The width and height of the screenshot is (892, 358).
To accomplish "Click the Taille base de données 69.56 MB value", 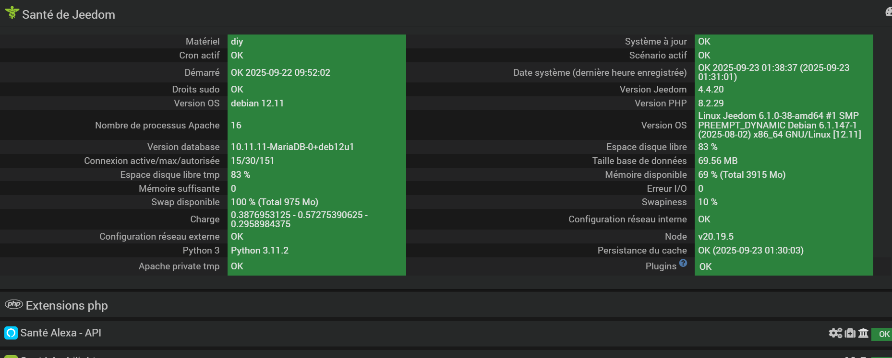I will pos(718,161).
